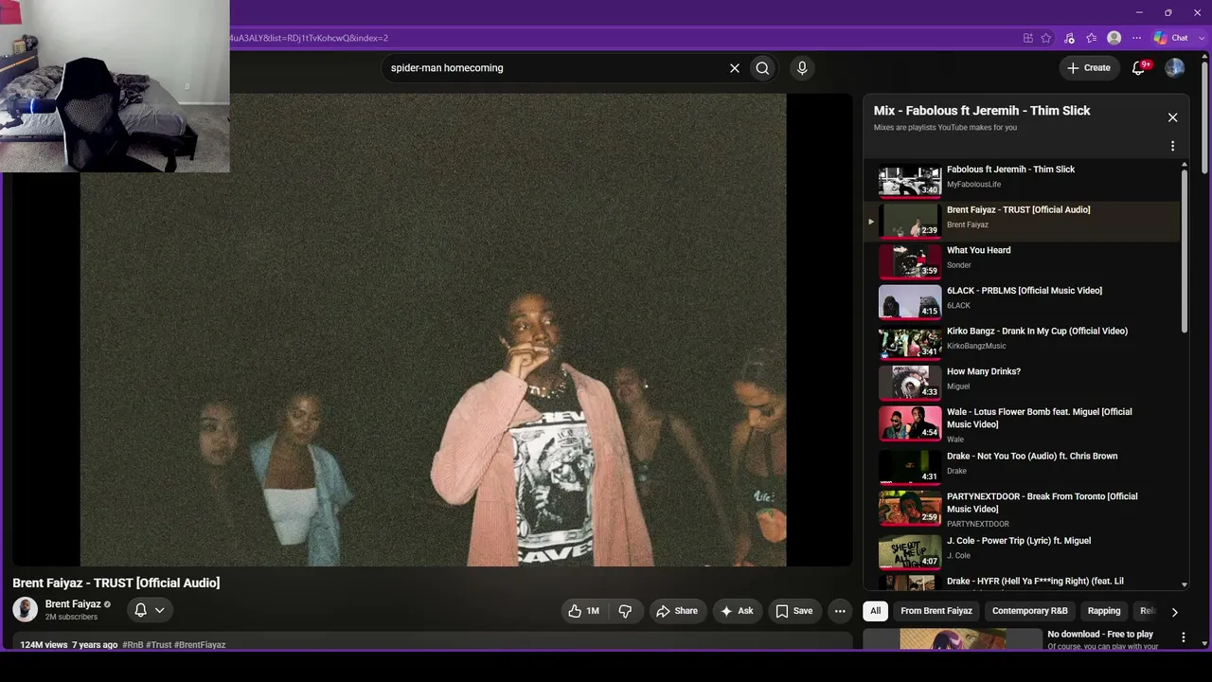Open YouTube notifications bell
The height and width of the screenshot is (682, 1212).
[x=1139, y=67]
